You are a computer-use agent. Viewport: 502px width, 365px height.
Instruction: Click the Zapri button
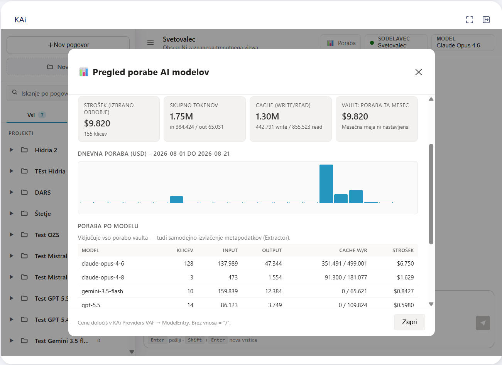409,322
